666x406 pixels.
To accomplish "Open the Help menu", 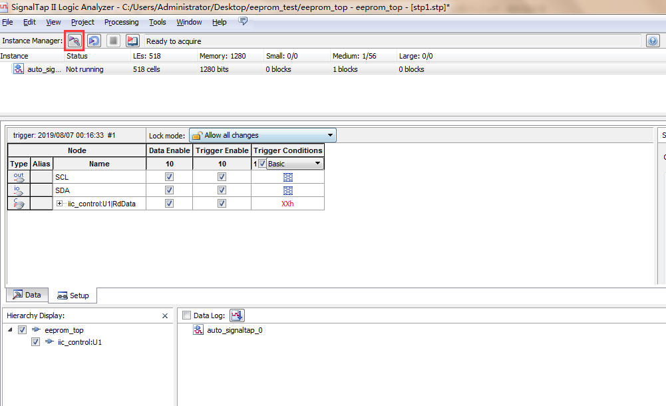I will (x=219, y=22).
